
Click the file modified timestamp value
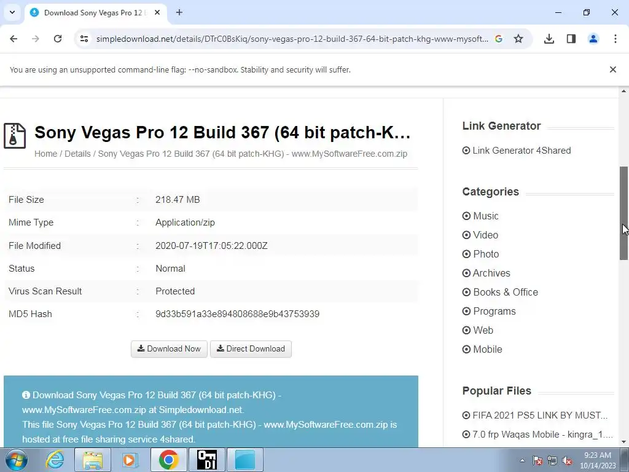coord(211,246)
